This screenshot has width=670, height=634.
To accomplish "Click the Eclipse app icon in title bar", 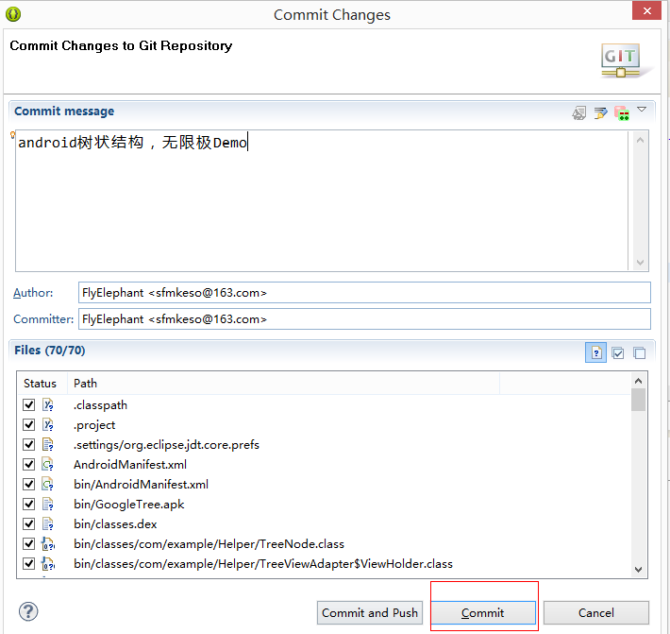I will pos(13,14).
